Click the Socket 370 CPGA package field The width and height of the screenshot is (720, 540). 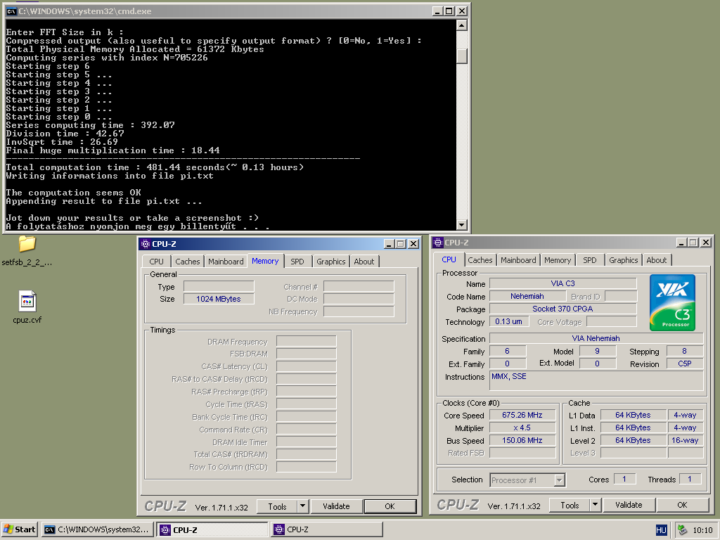pos(563,309)
